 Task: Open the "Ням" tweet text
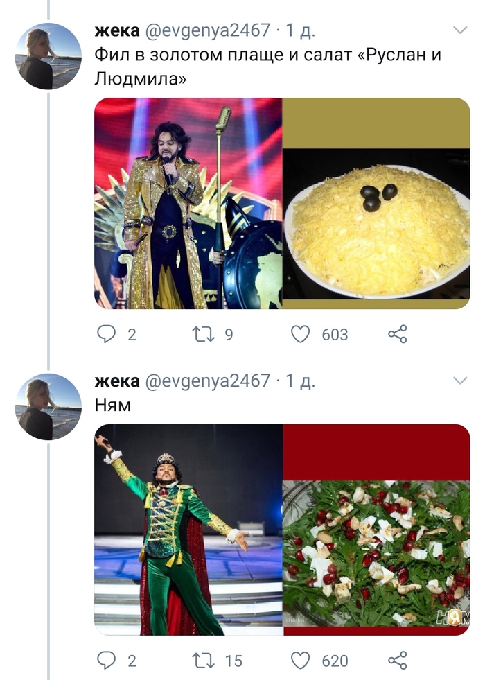(x=112, y=405)
